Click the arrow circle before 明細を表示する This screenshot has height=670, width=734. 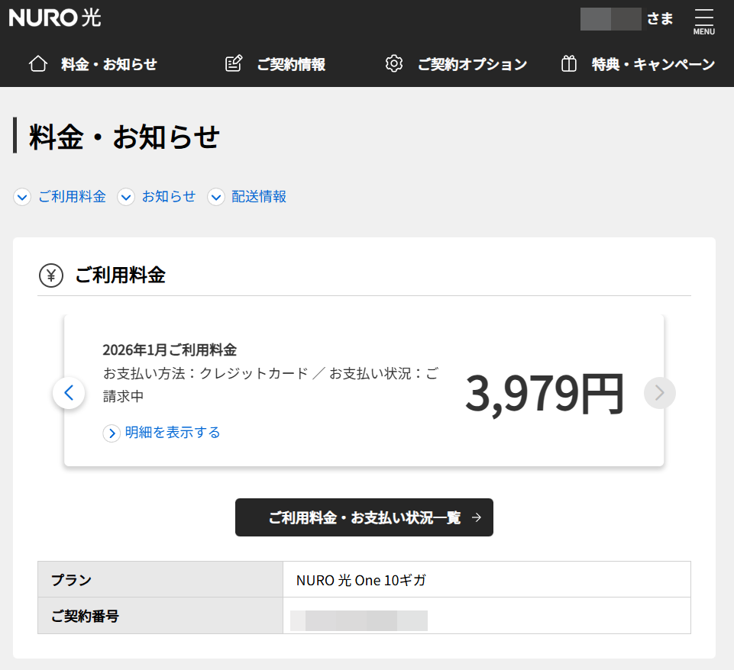tap(112, 433)
